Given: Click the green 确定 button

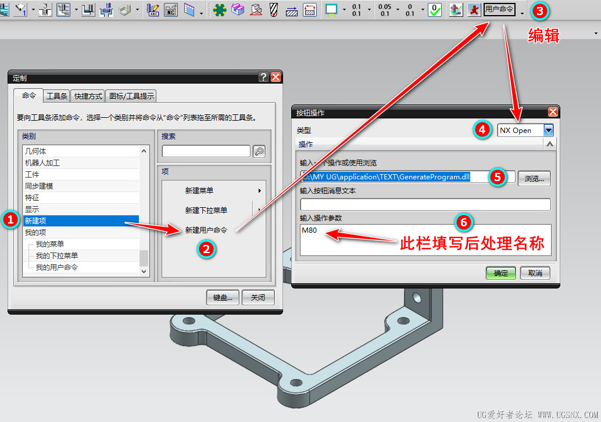Looking at the screenshot, I should pyautogui.click(x=500, y=273).
